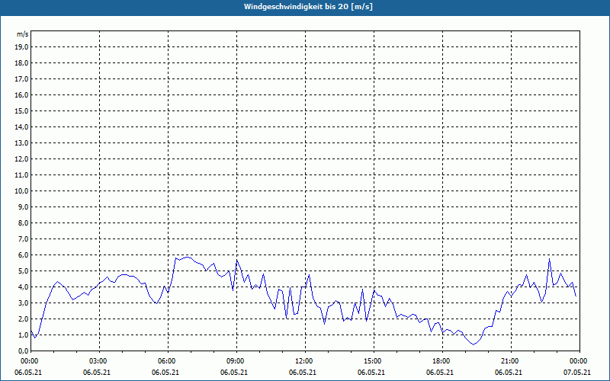Click the 15:00 time axis label
The image size is (610, 381).
372,361
